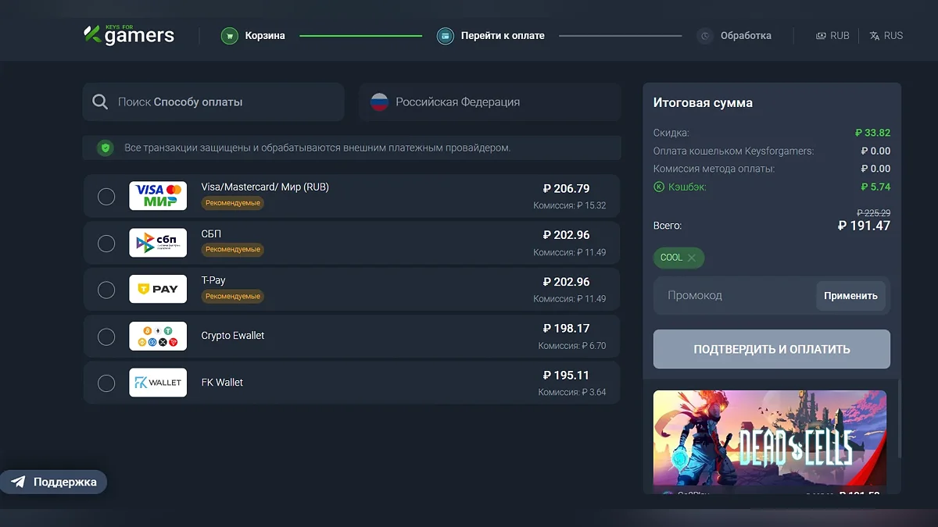Click the Комиссия: ₽ 3.64 text
Image resolution: width=938 pixels, height=527 pixels.
572,393
